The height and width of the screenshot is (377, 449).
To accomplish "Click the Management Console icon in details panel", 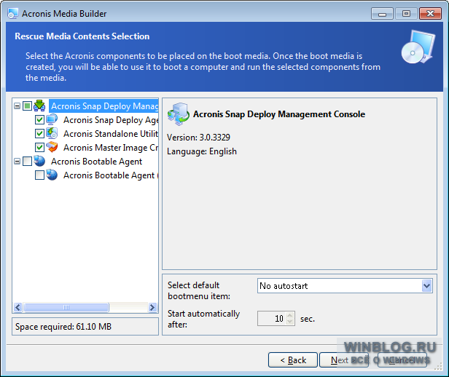I will coord(179,114).
